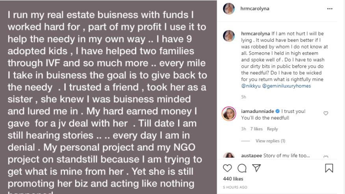View the 7 likes on iamadunniade's comment
This screenshot has height=194, width=345.
257,129
